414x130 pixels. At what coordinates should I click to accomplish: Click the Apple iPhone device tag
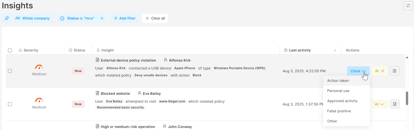coord(185,68)
